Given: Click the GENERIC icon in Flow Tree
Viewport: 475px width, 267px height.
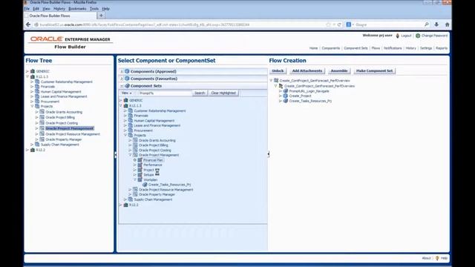Looking at the screenshot, I should [x=33, y=71].
